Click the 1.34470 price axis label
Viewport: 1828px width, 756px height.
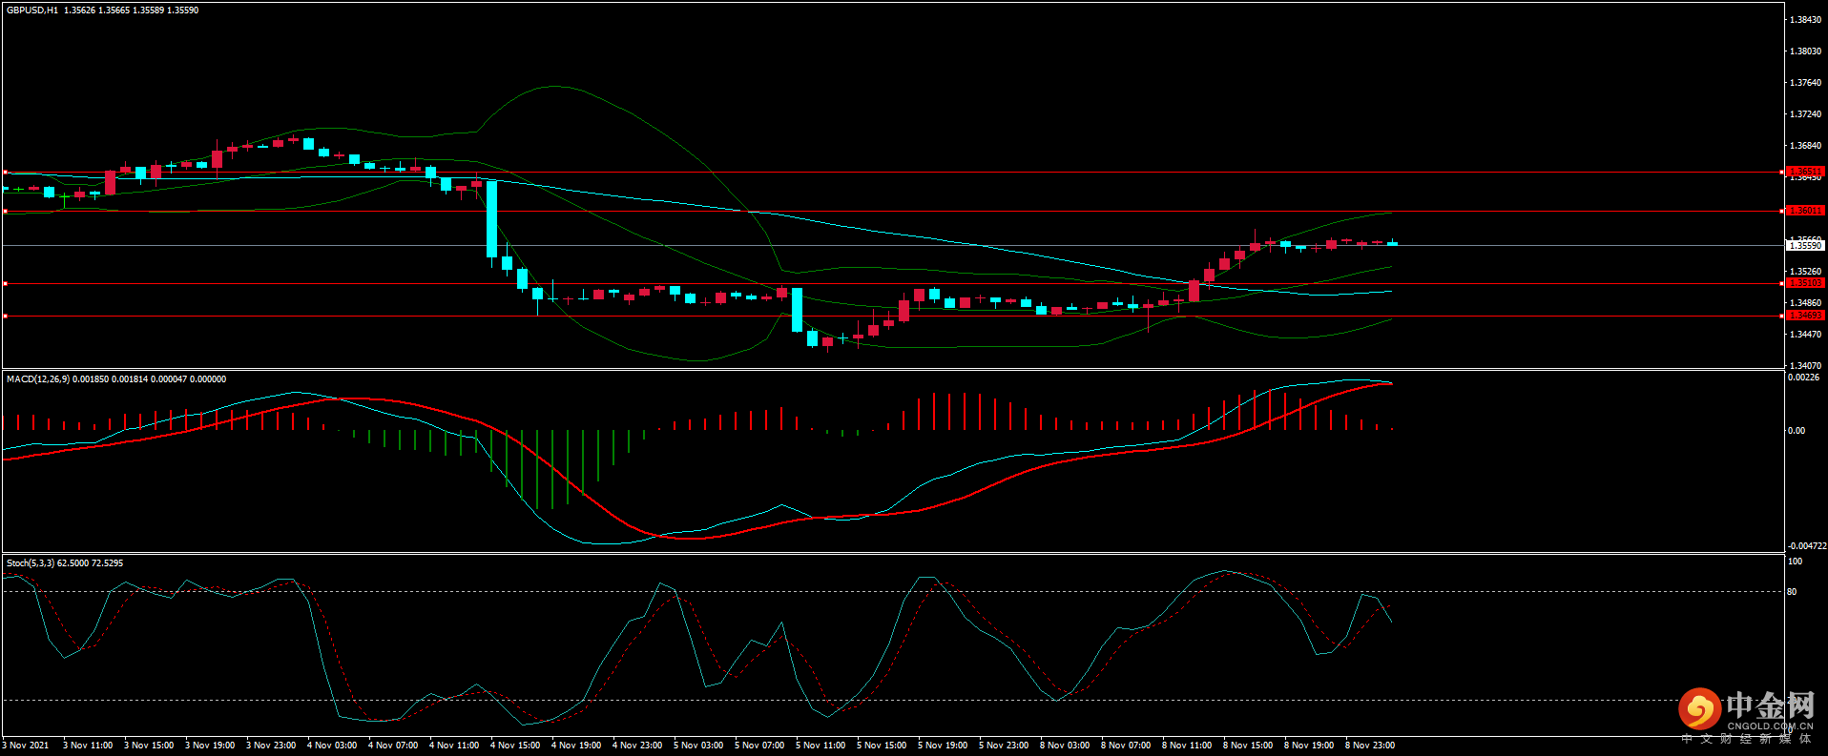tap(1805, 335)
